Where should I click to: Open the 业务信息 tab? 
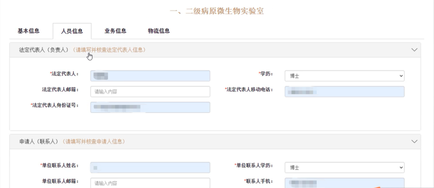point(115,31)
